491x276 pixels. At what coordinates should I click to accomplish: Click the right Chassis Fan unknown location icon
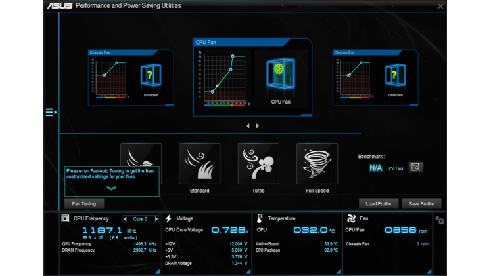click(395, 75)
